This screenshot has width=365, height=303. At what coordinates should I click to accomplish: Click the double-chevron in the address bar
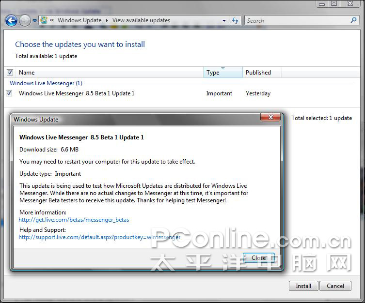coord(51,20)
